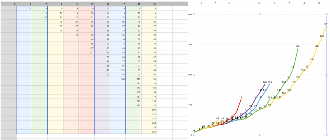Click legend entry 5 above chart
The width and height of the screenshot is (330, 140).
click(x=199, y=3)
